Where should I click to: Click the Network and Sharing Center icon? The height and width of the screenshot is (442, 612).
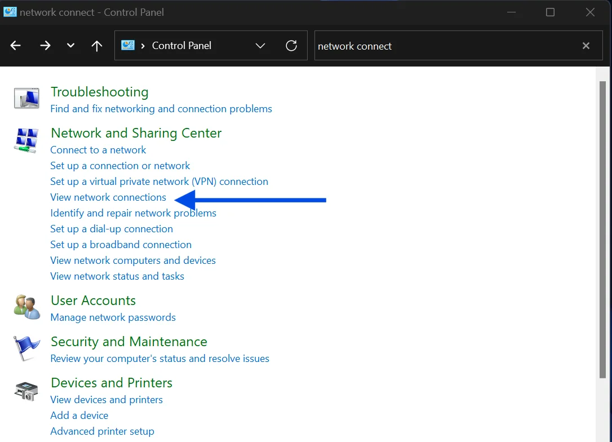tap(26, 140)
